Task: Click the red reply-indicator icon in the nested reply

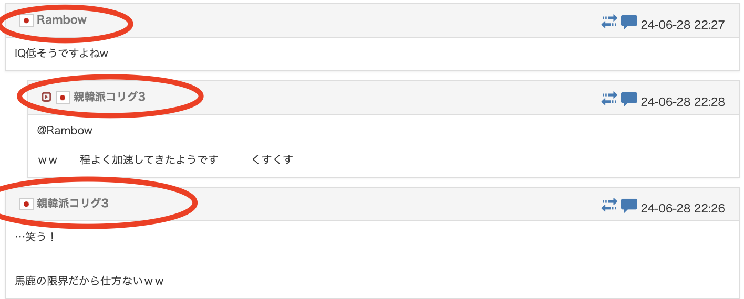Action: pyautogui.click(x=46, y=97)
